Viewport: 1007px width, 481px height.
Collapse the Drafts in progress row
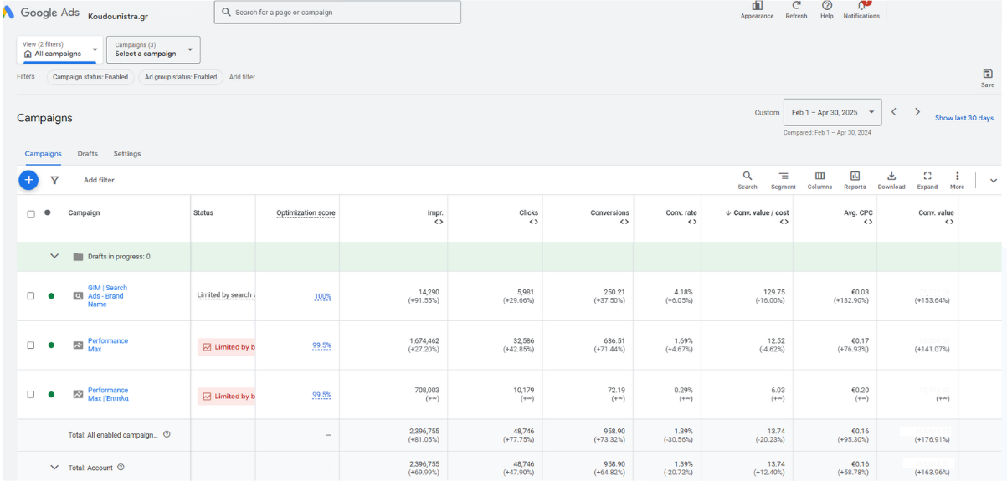pyautogui.click(x=54, y=256)
